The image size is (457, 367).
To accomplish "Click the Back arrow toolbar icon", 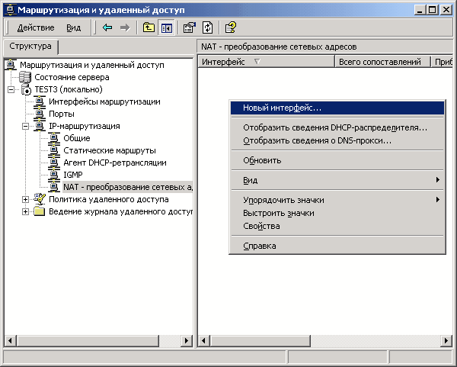I will [107, 27].
